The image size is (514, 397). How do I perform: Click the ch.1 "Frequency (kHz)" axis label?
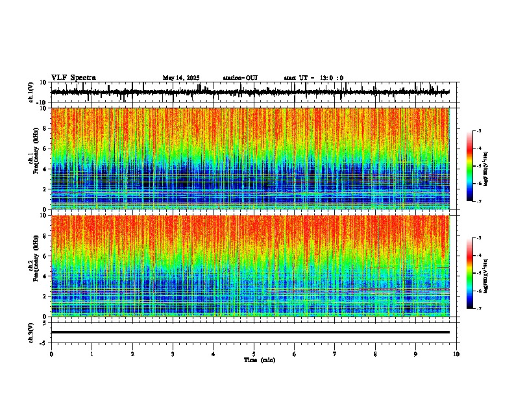36,150
